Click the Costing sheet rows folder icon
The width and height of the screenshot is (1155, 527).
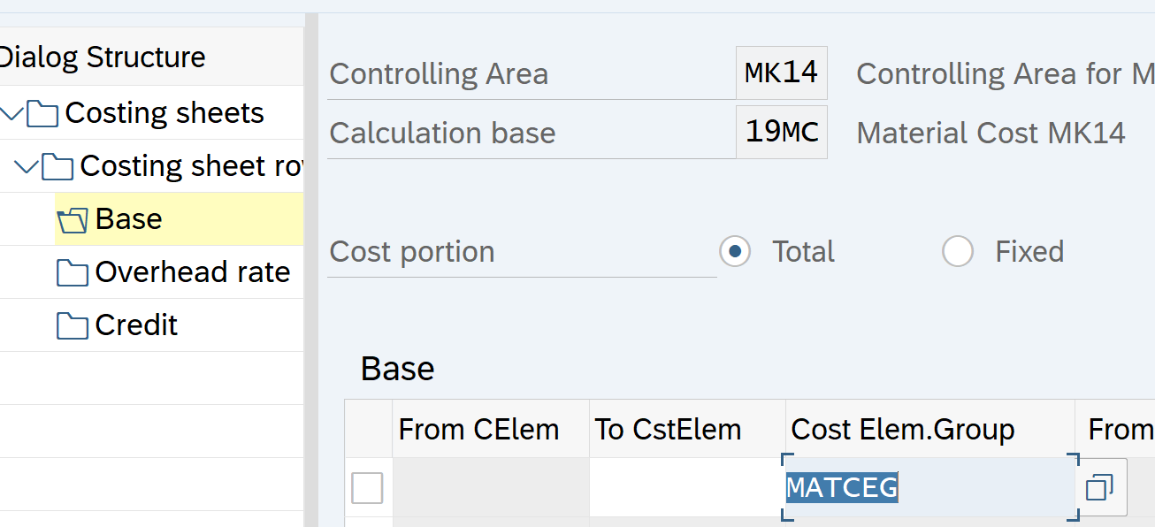[57, 166]
